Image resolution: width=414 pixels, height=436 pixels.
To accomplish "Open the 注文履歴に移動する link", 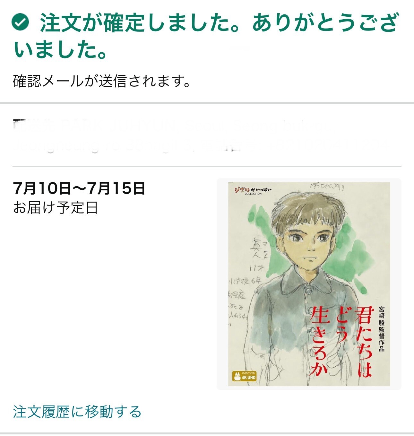I will tap(77, 412).
